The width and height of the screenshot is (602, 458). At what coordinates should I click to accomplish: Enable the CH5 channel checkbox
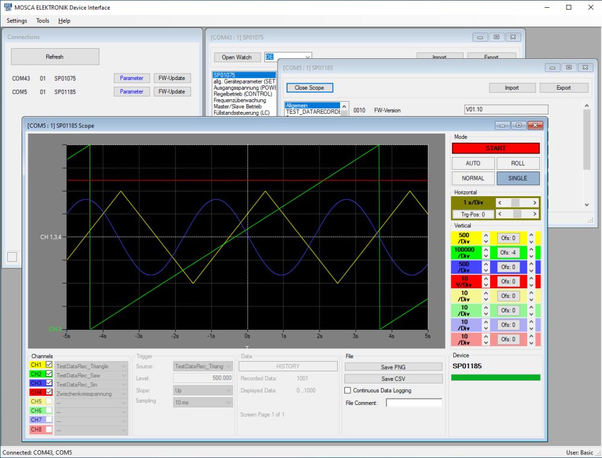click(x=49, y=401)
